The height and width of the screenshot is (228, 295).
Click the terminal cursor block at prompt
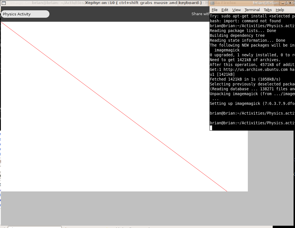tap(211, 128)
